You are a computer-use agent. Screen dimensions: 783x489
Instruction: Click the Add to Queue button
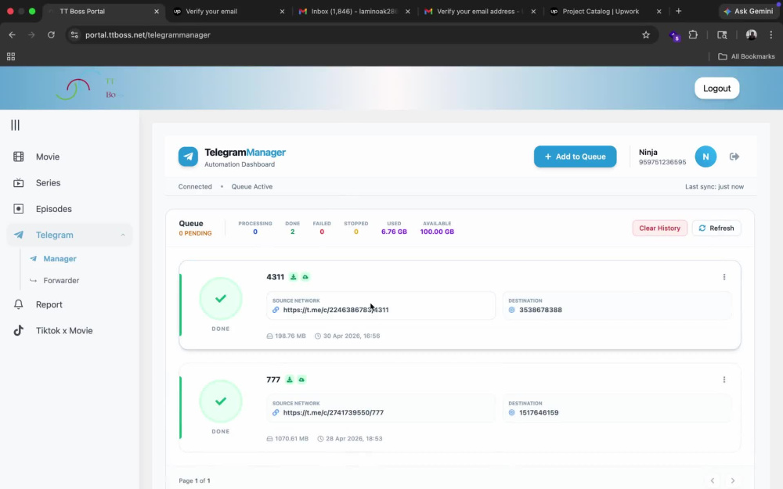click(x=575, y=156)
